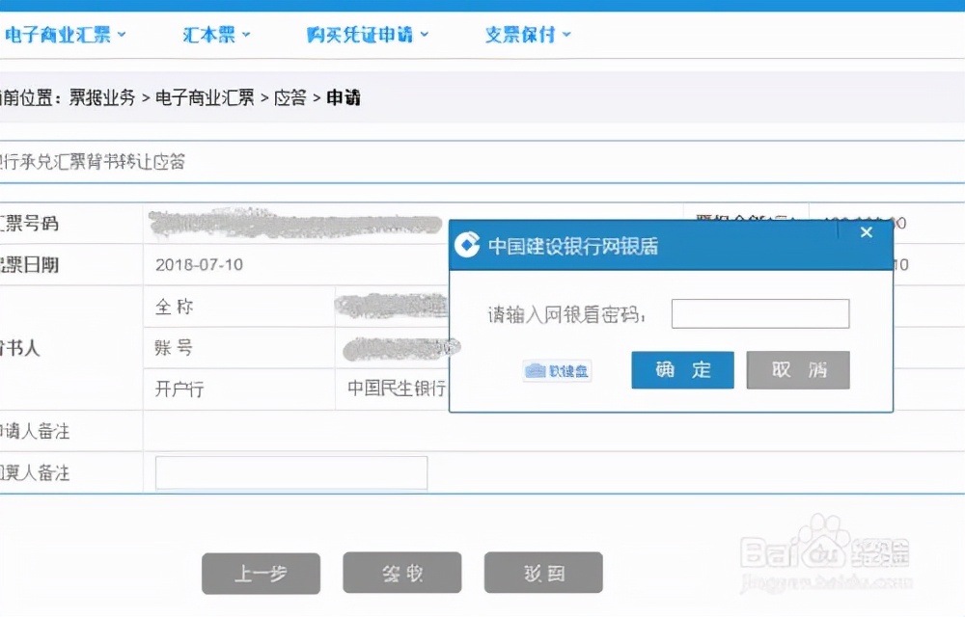
Task: Click the netbank shield password input field
Action: click(x=759, y=312)
